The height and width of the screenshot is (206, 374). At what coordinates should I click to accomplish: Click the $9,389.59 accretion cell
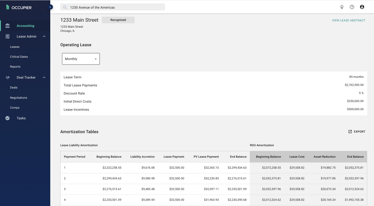(148, 200)
